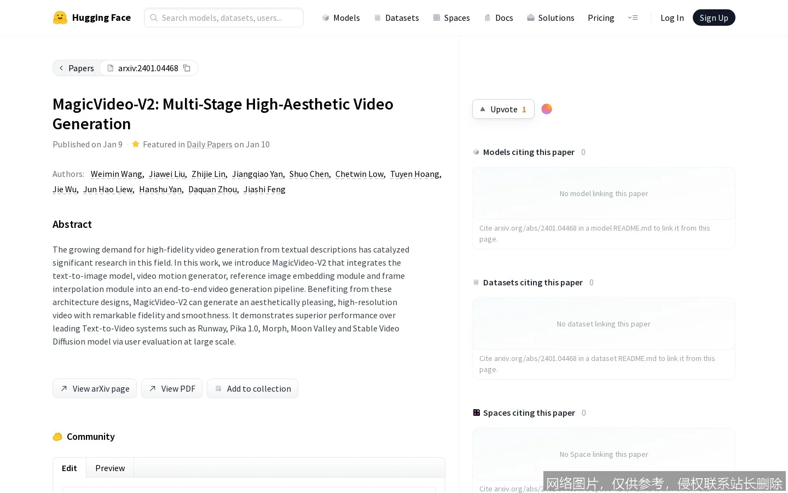Open View arXiv page link
Viewport: 788px width, 493px height.
(x=95, y=388)
